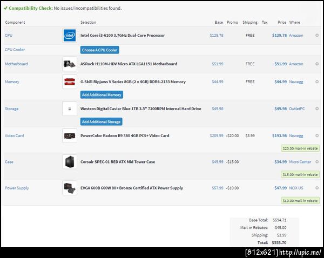
Task: Click the power supply price $47.99
Action: (280, 188)
